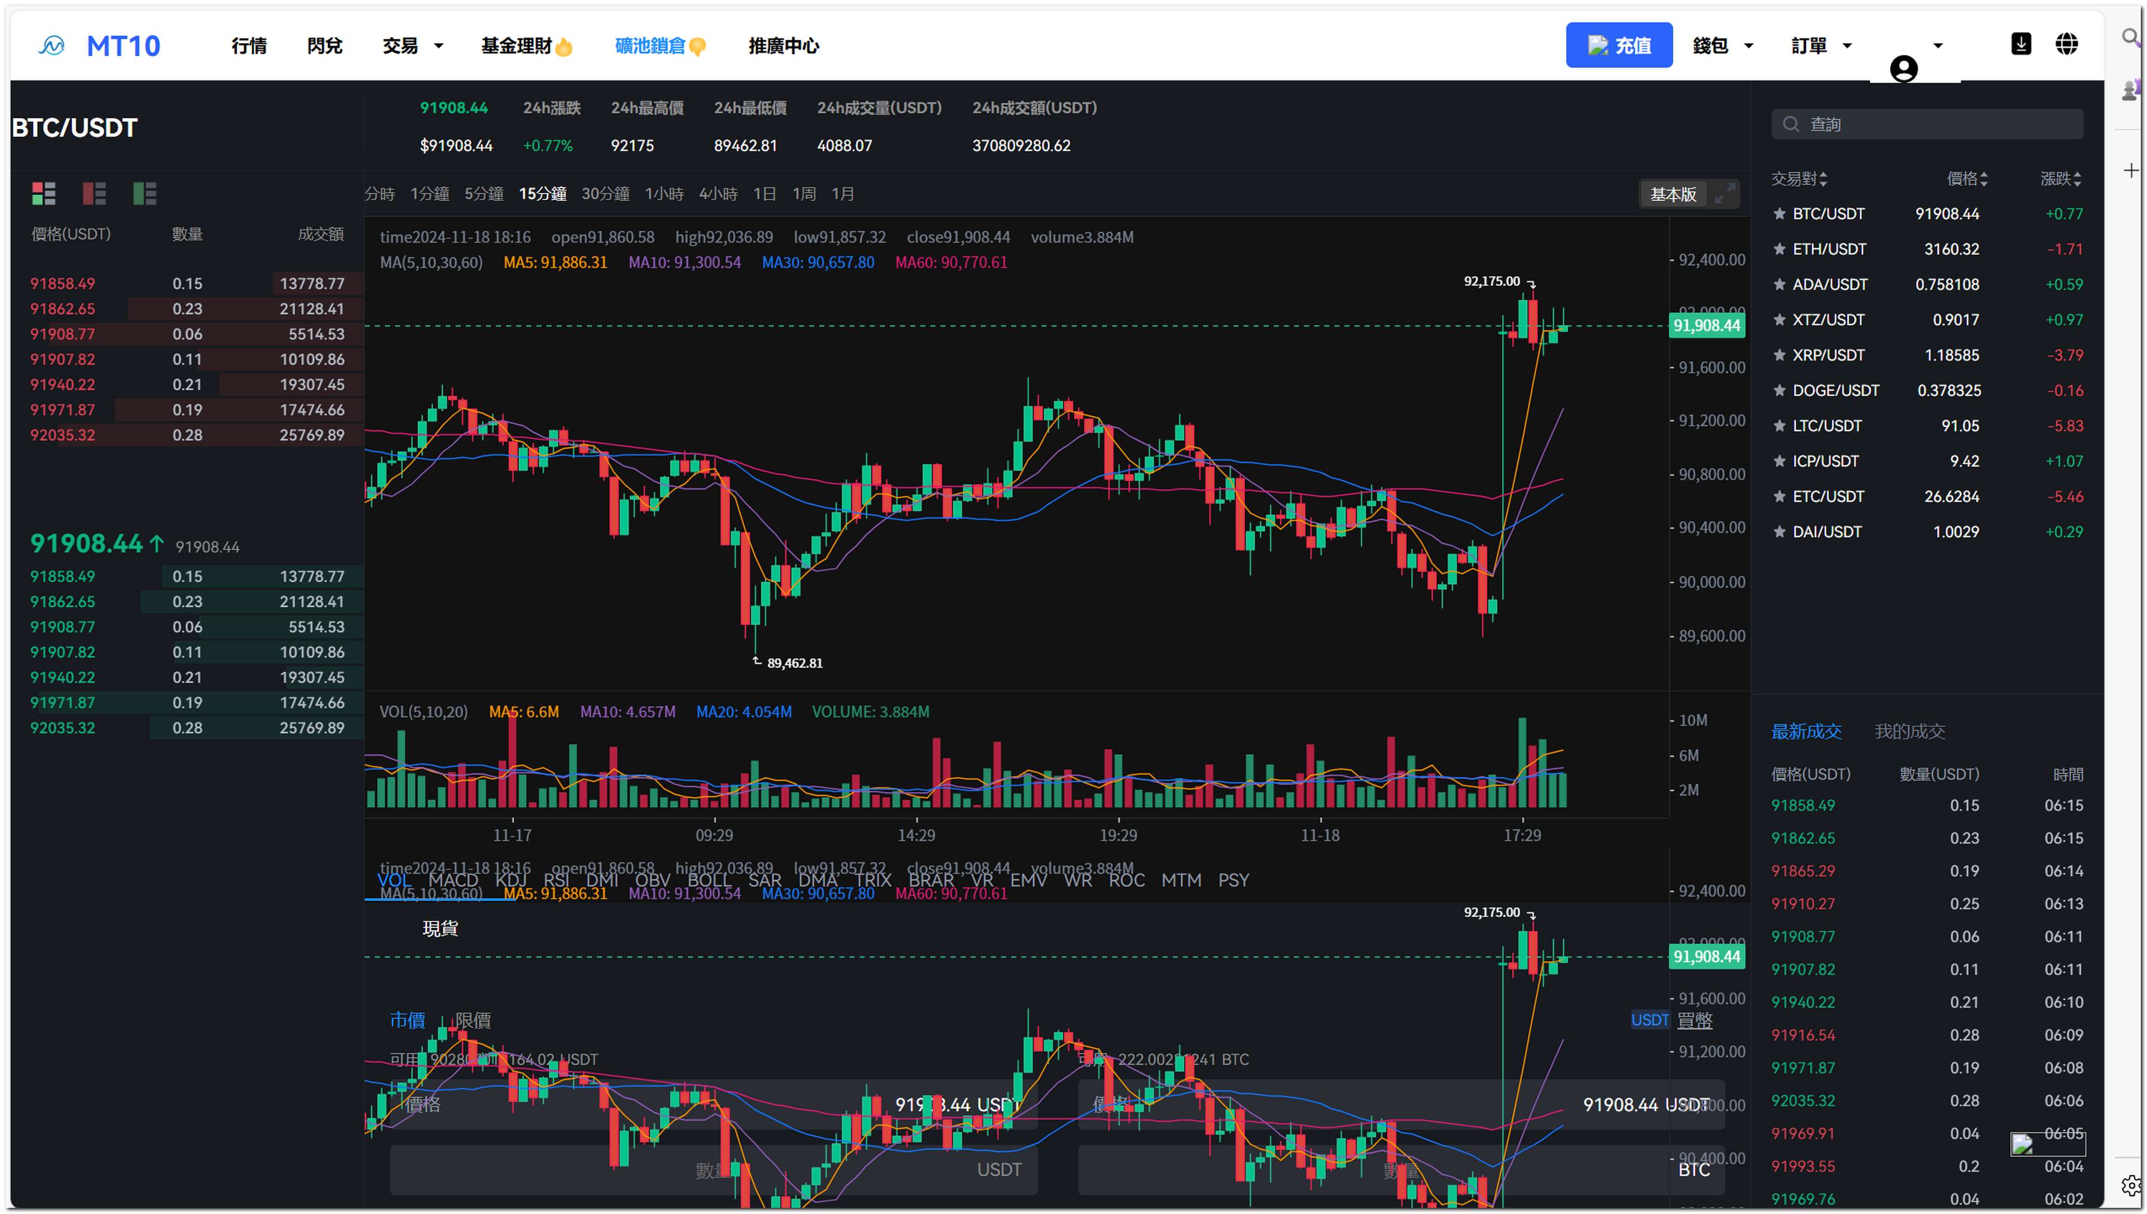
Task: Click the 查詢 search field
Action: [x=1926, y=124]
